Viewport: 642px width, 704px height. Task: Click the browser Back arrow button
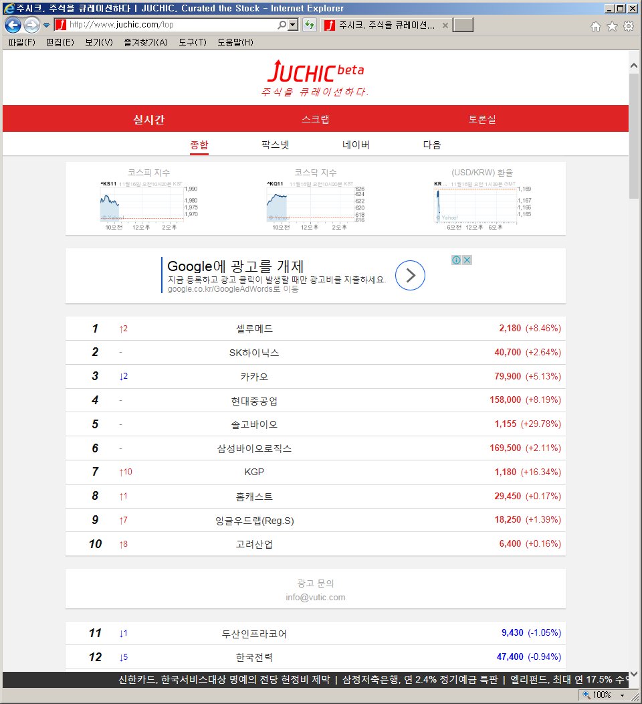(x=13, y=25)
